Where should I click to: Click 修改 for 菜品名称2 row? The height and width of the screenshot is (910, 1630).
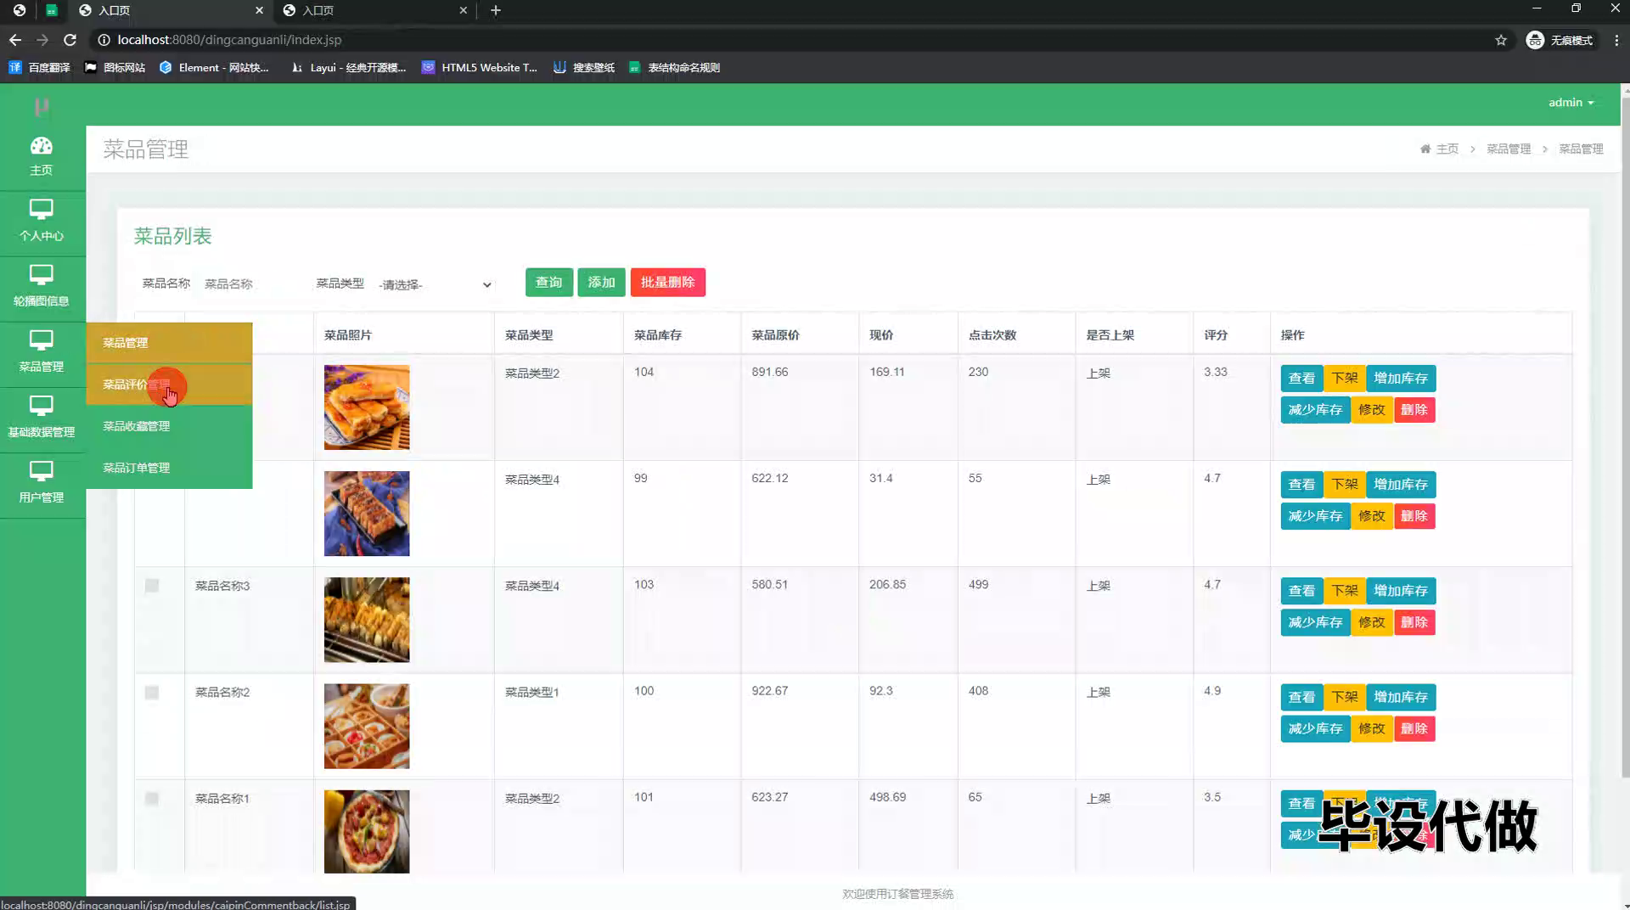pos(1372,729)
